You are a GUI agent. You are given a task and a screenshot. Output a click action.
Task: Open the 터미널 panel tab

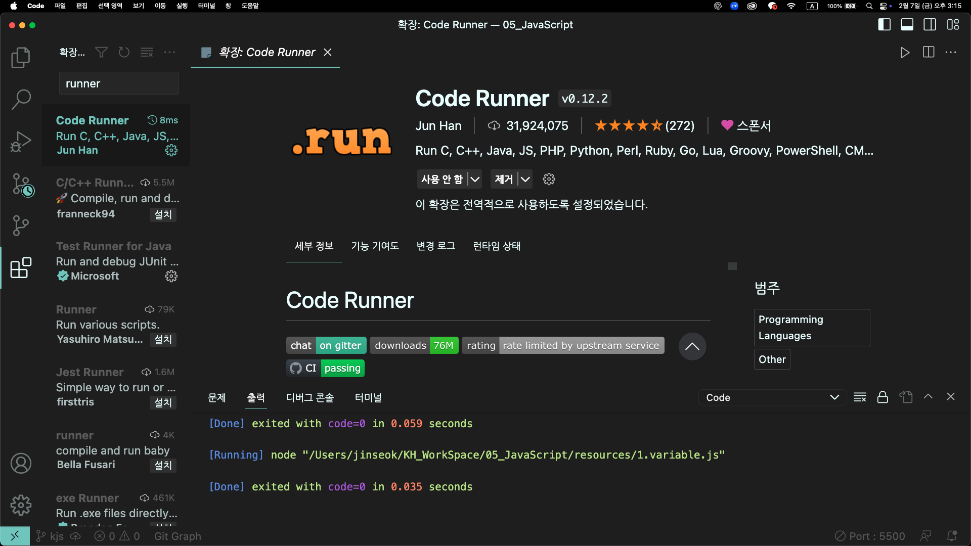pos(368,397)
